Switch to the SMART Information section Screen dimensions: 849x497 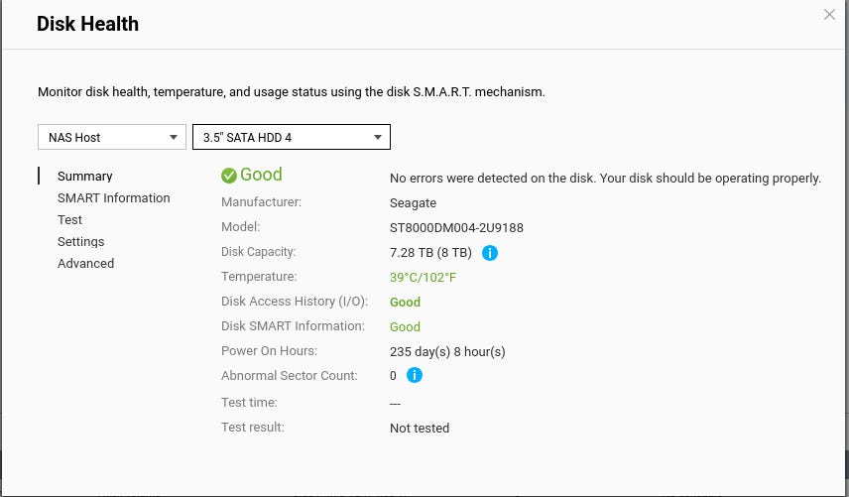[114, 198]
